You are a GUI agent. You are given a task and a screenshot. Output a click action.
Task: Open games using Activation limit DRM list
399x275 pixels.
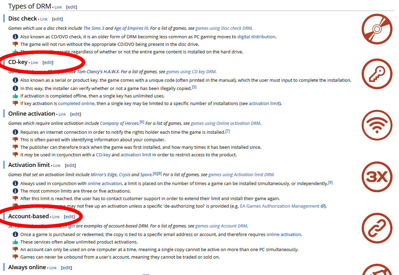tap(241, 174)
